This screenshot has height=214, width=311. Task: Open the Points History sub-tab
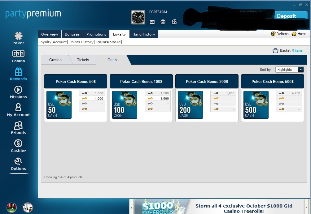coord(81,42)
